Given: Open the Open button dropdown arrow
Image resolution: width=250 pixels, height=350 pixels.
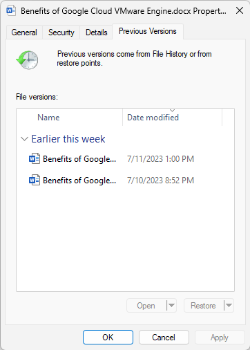Looking at the screenshot, I should click(x=171, y=306).
